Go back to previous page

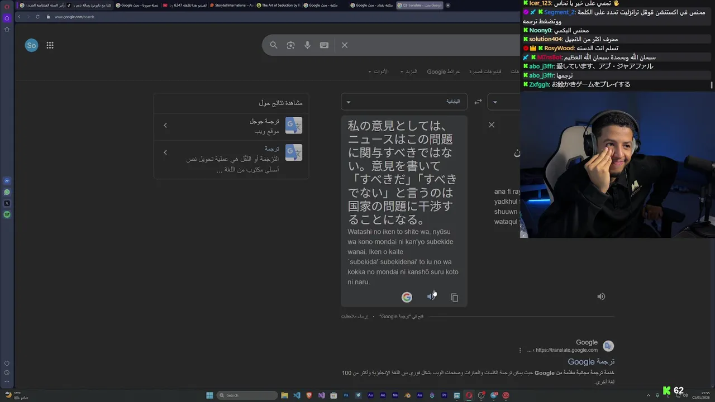click(x=19, y=17)
